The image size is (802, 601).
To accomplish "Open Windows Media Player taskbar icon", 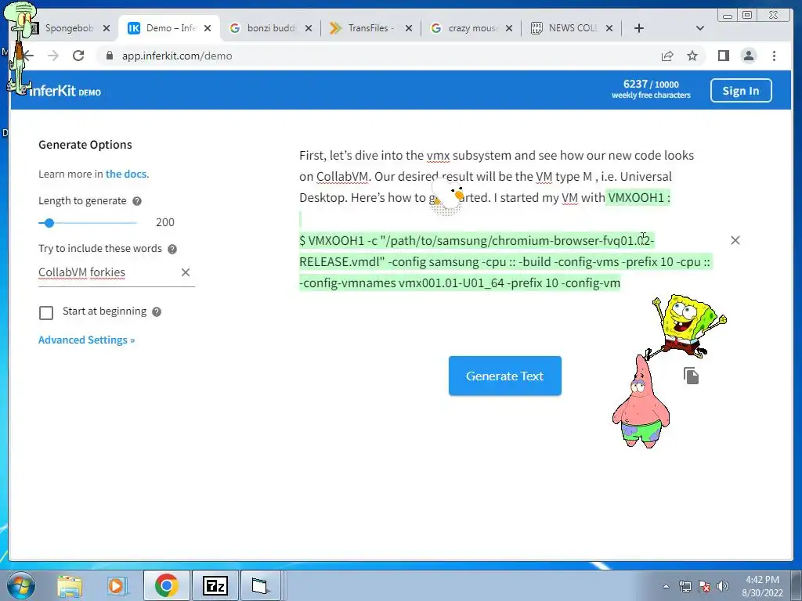I will (117, 585).
